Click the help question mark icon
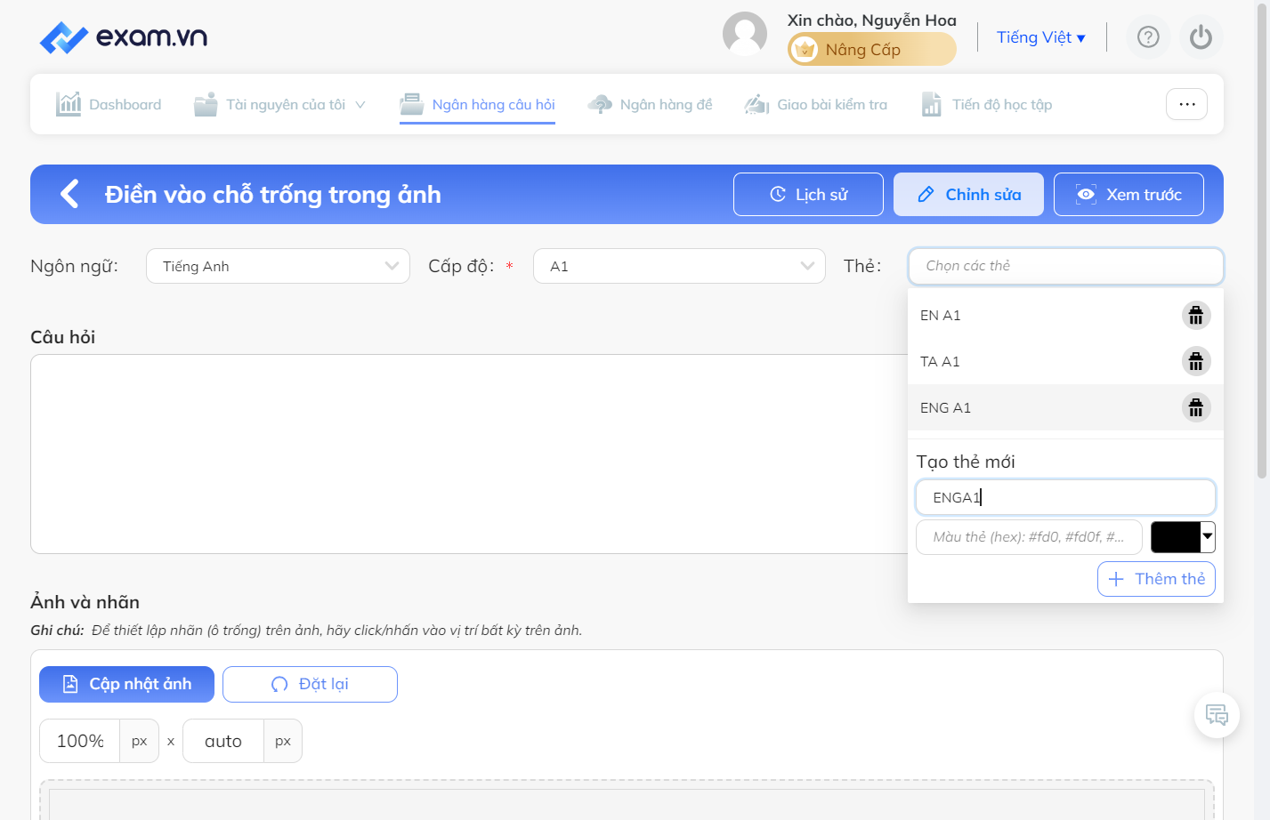 coord(1148,37)
